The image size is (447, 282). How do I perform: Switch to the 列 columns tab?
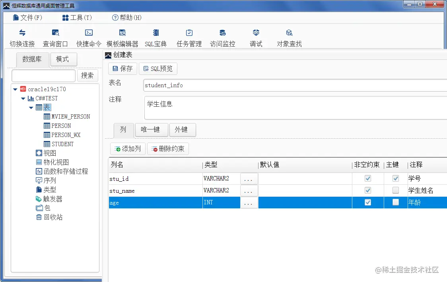123,130
